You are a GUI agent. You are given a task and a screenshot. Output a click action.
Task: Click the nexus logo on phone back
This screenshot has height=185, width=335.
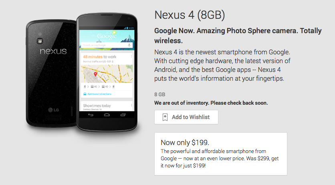click(53, 51)
